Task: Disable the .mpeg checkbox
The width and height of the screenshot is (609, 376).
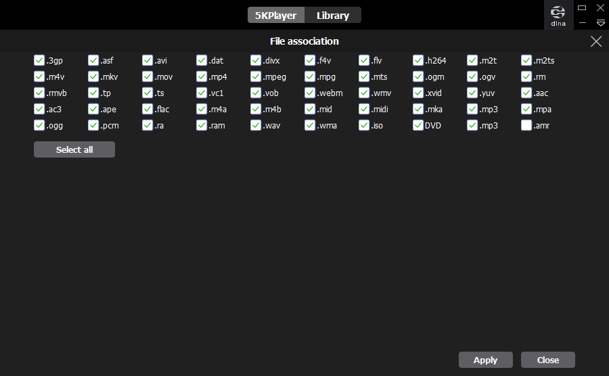Action: click(256, 76)
